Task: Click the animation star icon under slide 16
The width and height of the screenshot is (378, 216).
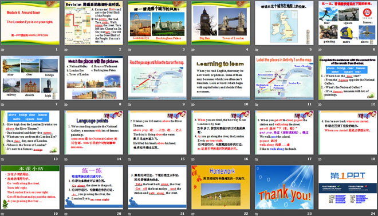Action: coord(193,159)
